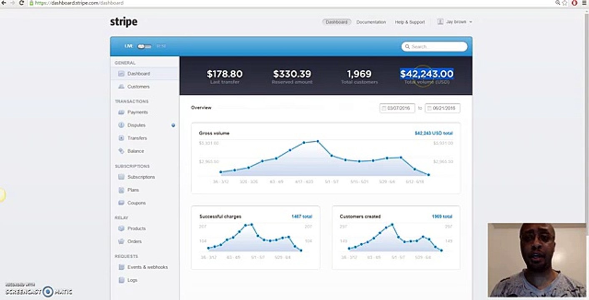Screen dimensions: 589x300
Task: Click the browser reload icon
Action: 22,3
